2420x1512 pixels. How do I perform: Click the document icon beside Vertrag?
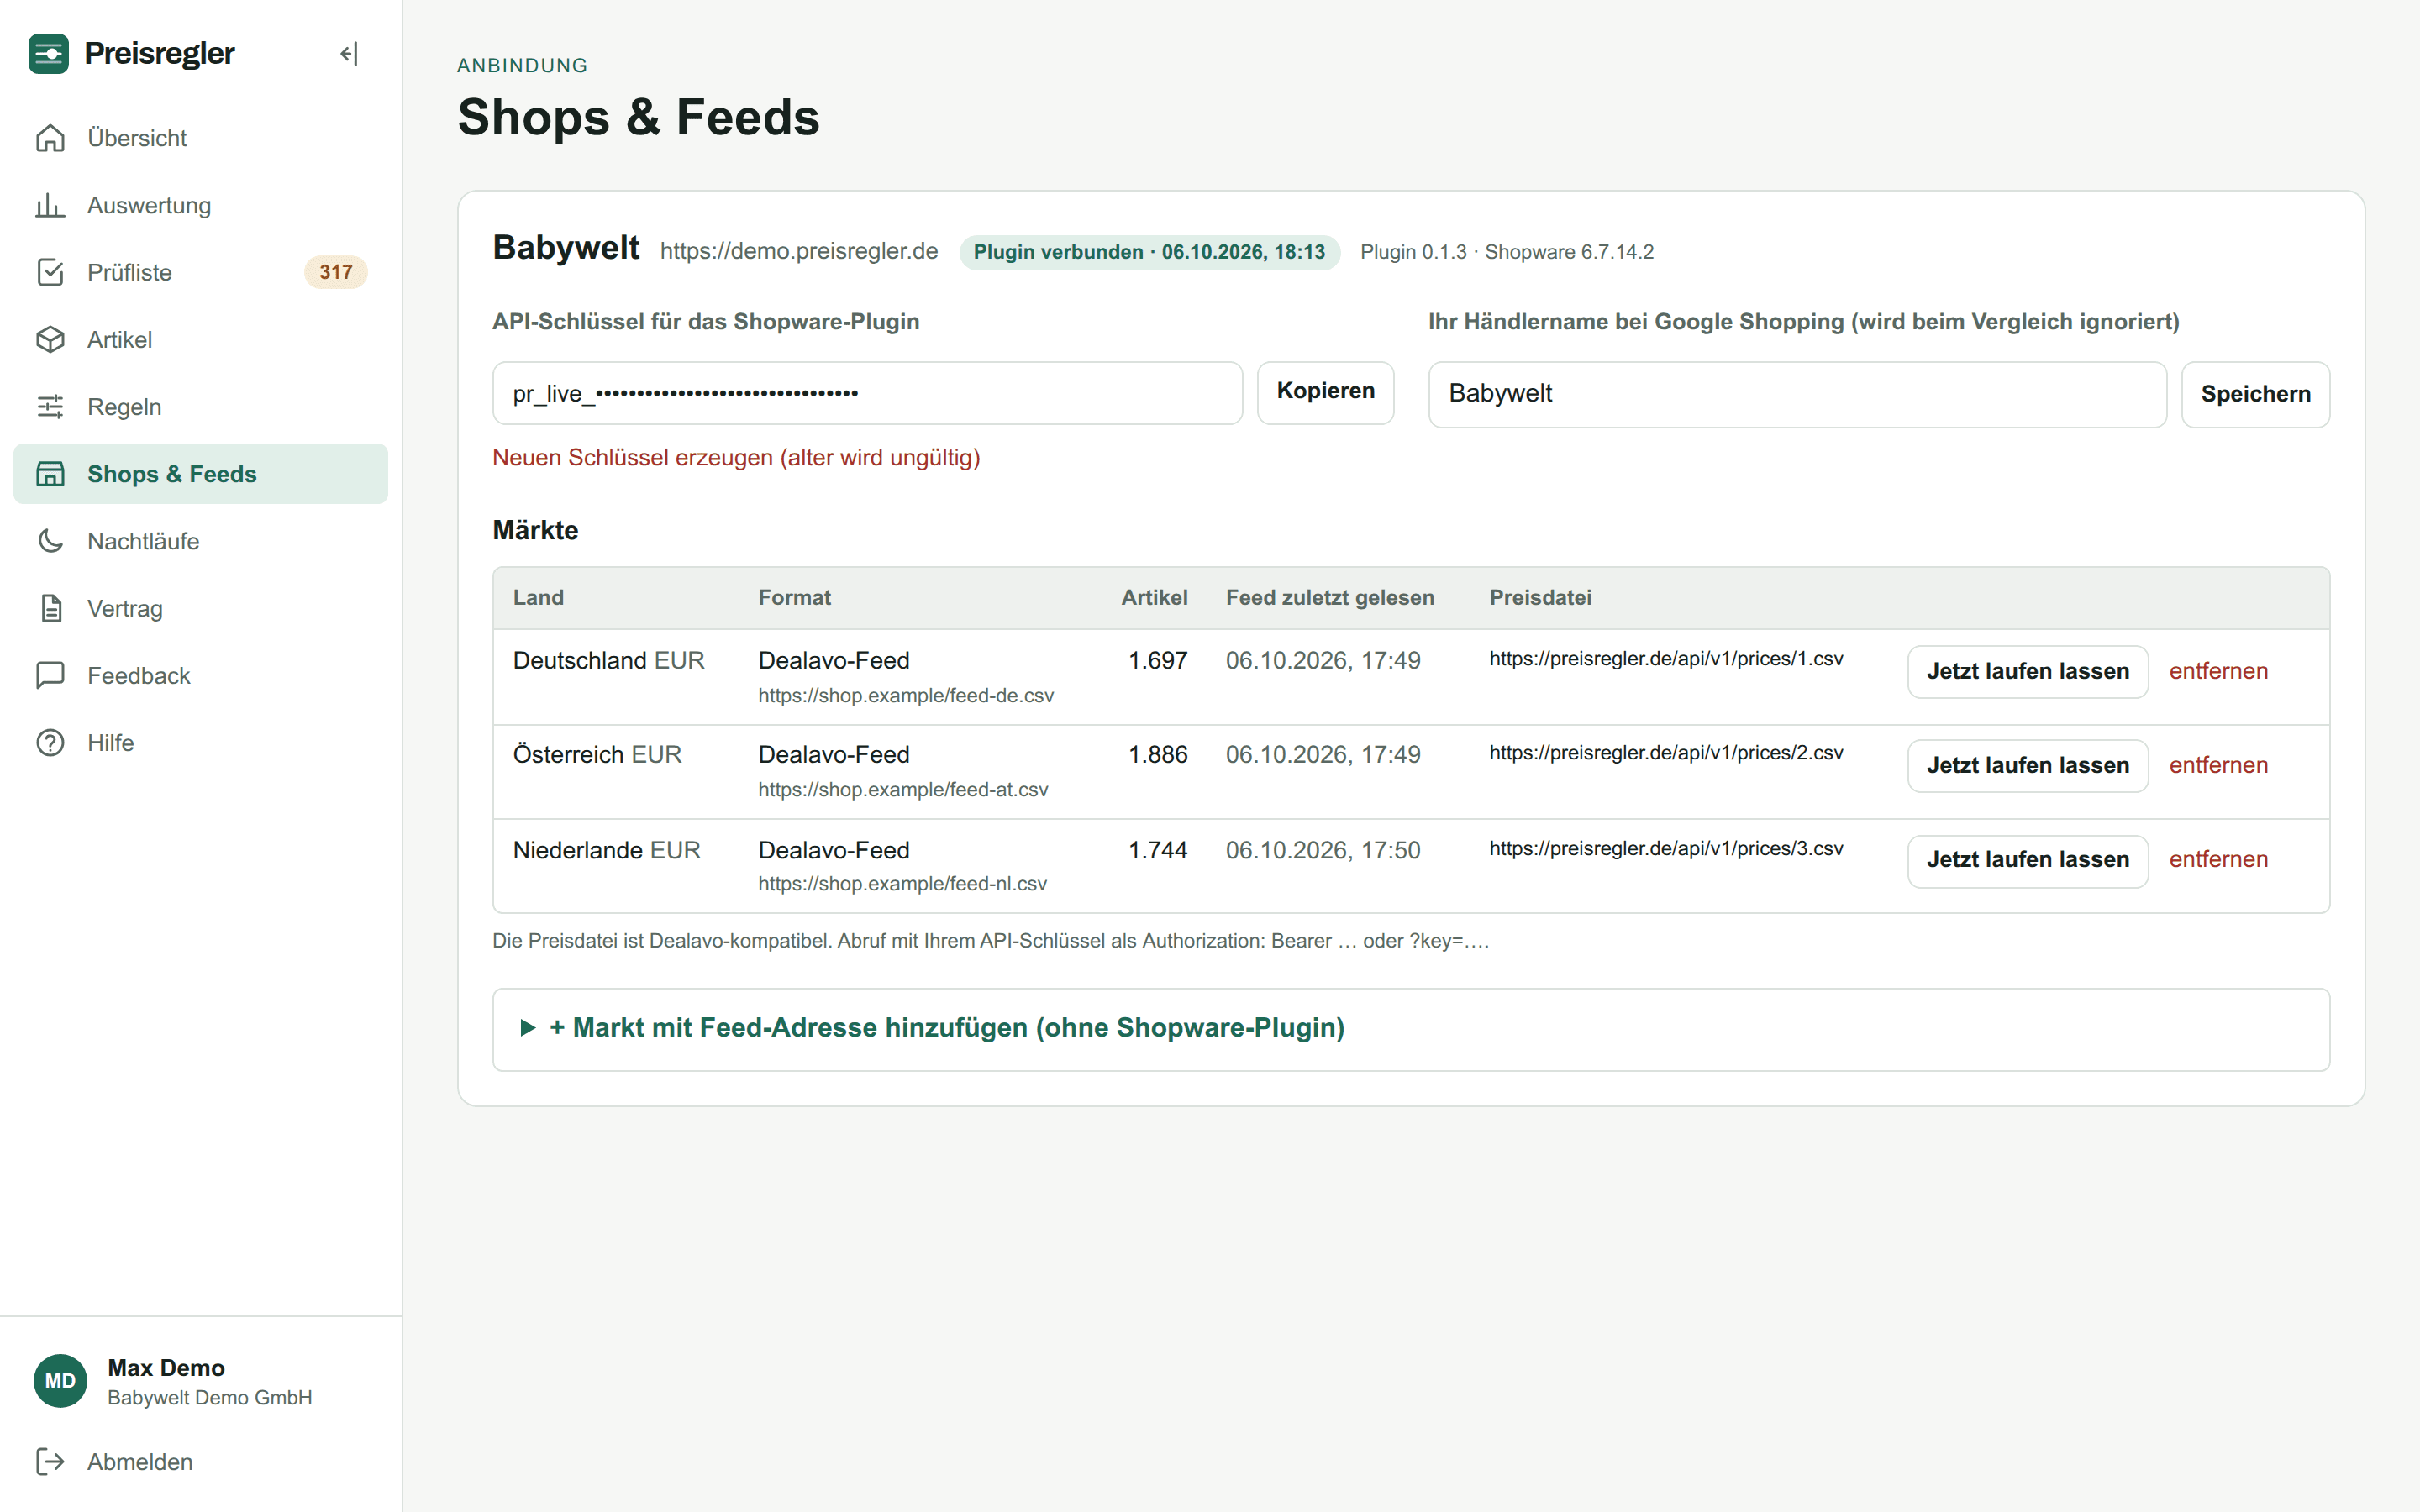click(50, 608)
